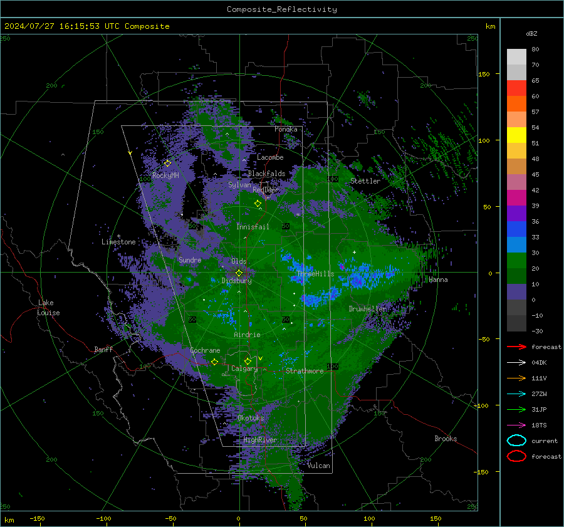Viewport: 564px width, 527px height.
Task: Click the current legend label
Action: point(544,441)
